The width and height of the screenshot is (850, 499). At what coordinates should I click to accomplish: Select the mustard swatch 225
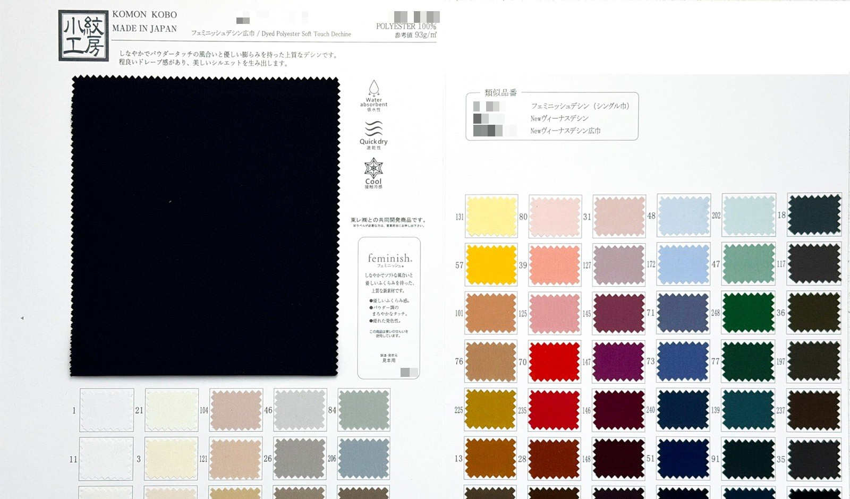(490, 409)
